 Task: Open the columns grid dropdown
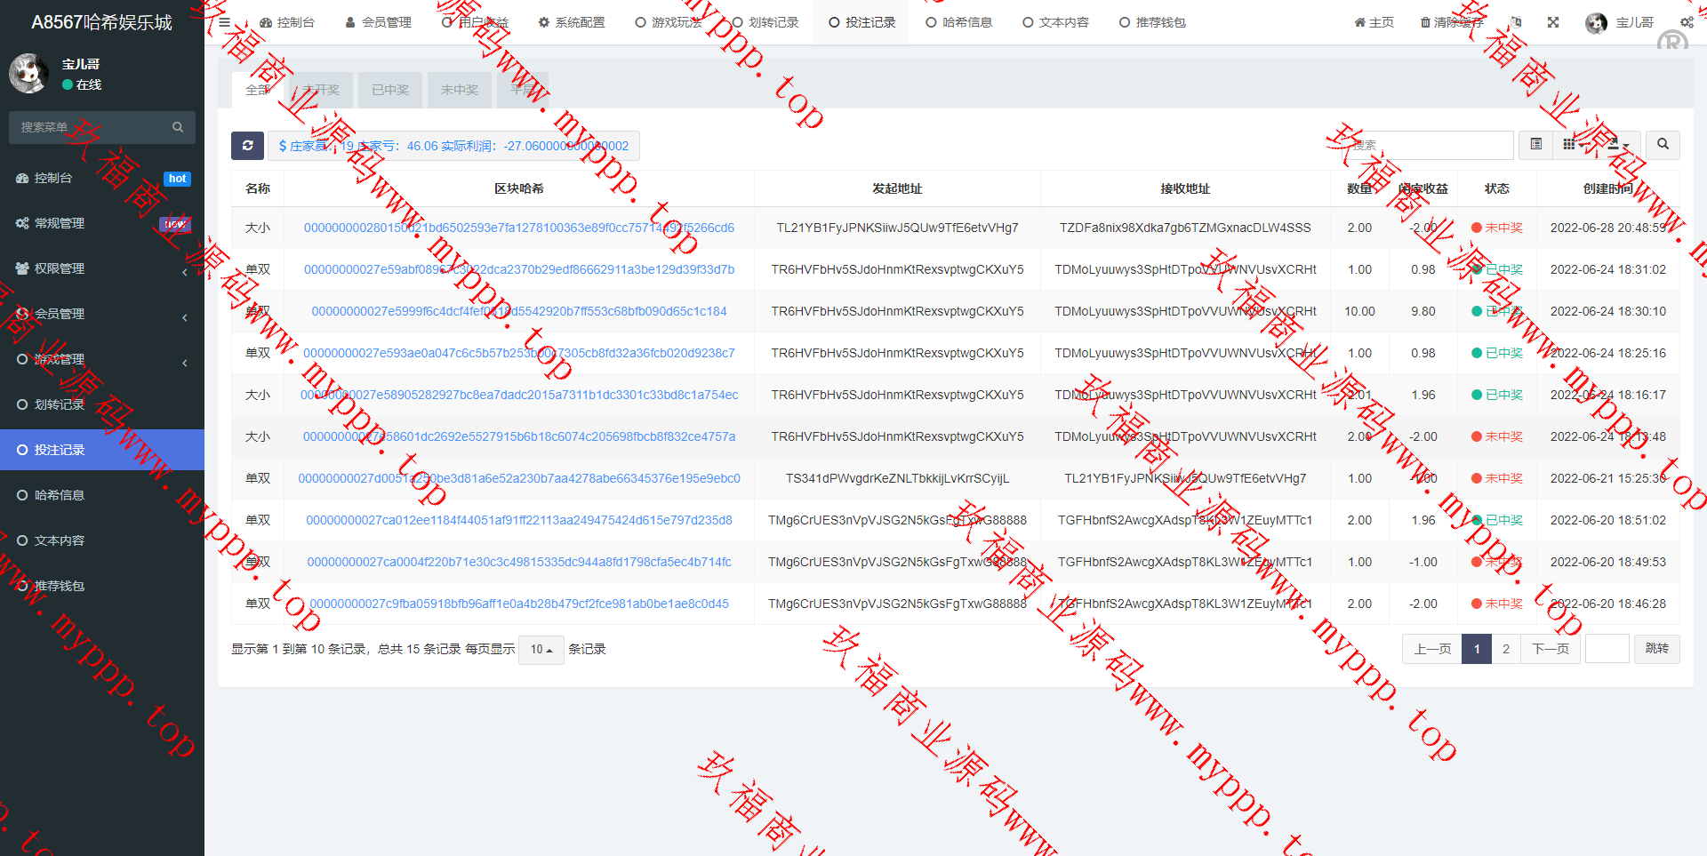(1573, 145)
